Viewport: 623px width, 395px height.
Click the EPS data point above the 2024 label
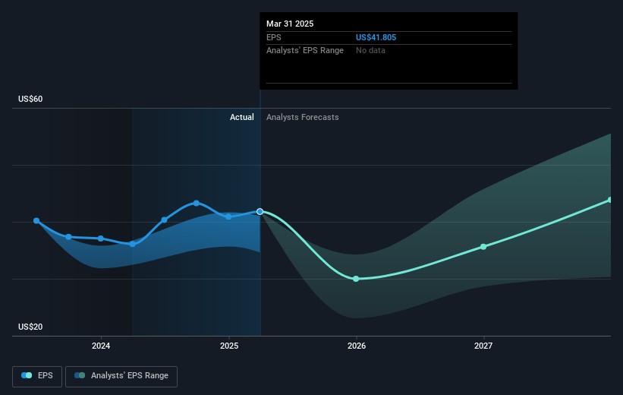[101, 239]
